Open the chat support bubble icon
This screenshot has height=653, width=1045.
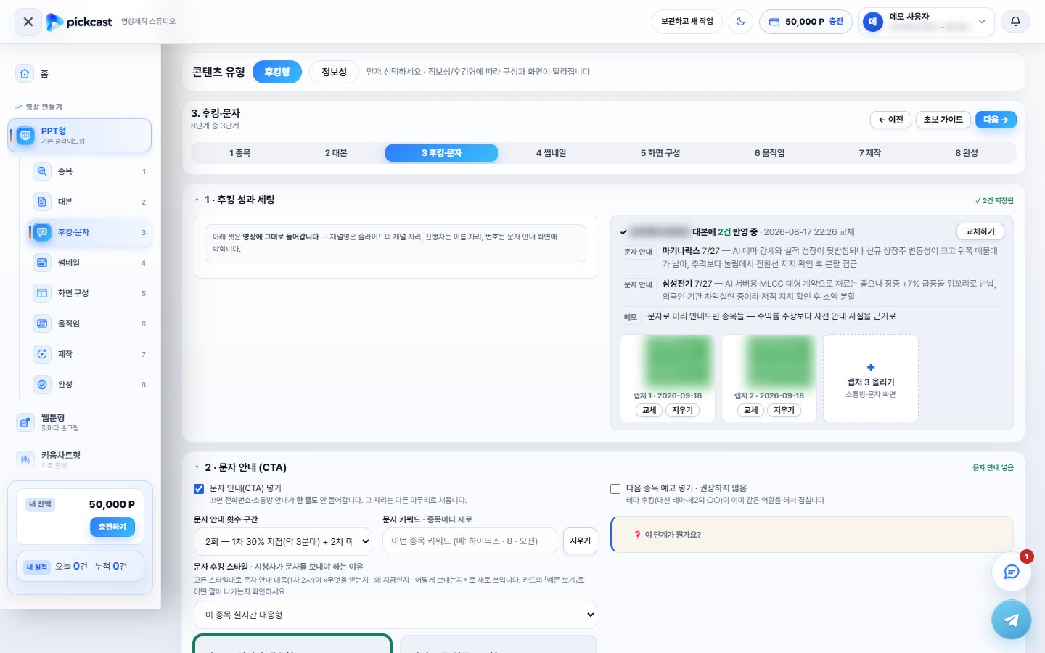point(1012,572)
